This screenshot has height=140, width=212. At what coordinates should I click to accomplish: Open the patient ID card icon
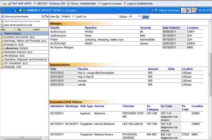(x=189, y=10)
